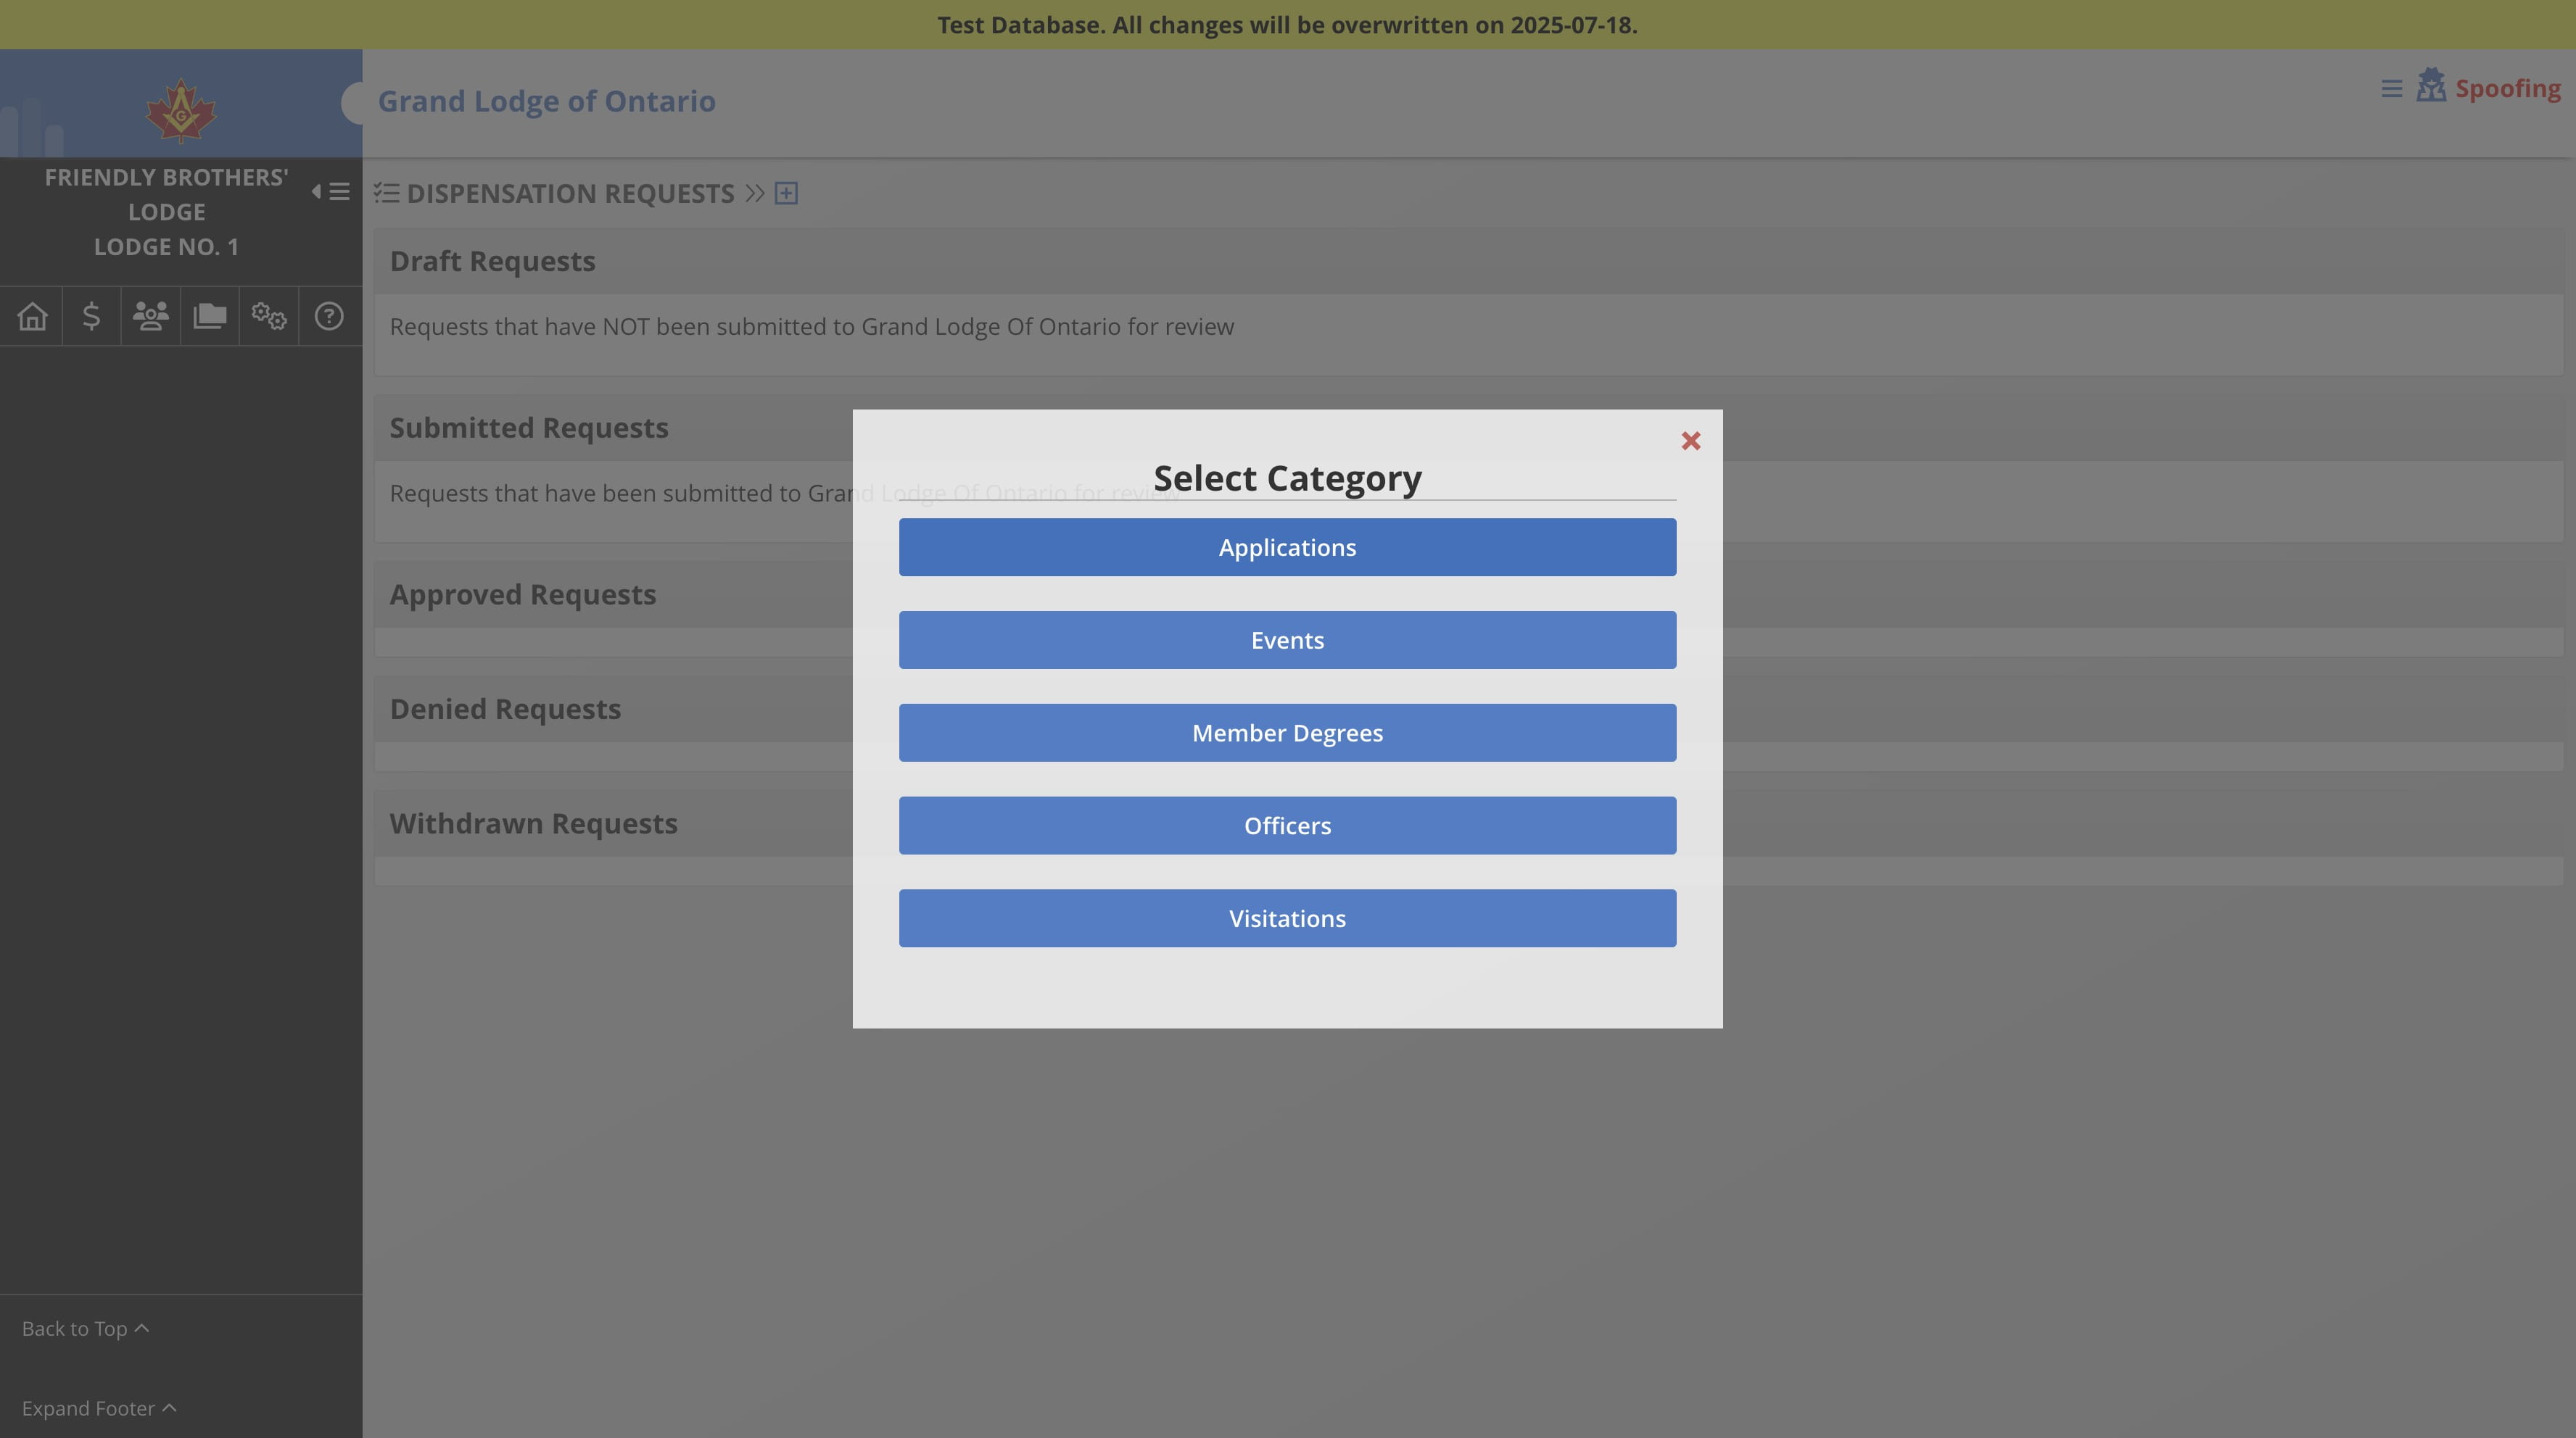Open Grand Lodge of Ontario title link
This screenshot has width=2576, height=1438.
point(546,101)
